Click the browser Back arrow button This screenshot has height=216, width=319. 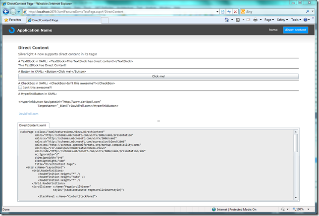click(6, 11)
